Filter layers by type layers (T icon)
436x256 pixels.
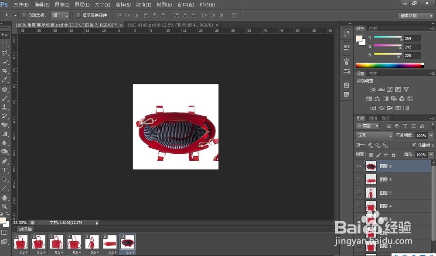[405, 126]
